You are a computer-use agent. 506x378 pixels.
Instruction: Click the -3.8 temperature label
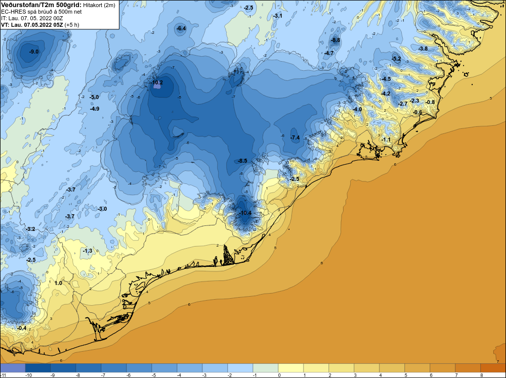point(423,49)
